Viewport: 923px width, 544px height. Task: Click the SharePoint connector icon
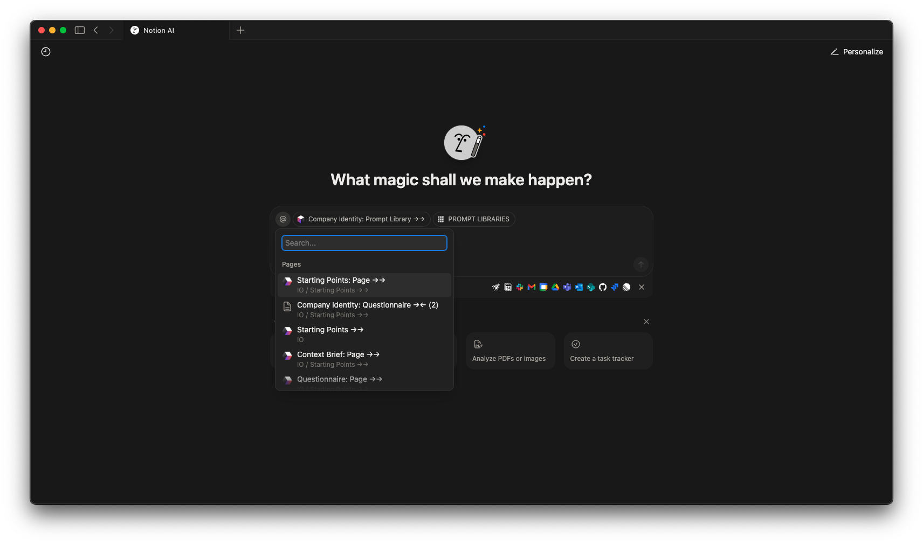pos(591,287)
